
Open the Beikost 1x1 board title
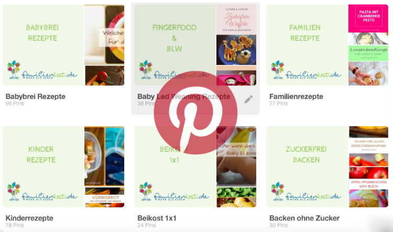pos(157,218)
